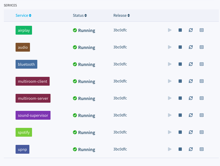Screen dimensions: 220x166
Task: Restart the spotify service
Action: coord(191,132)
